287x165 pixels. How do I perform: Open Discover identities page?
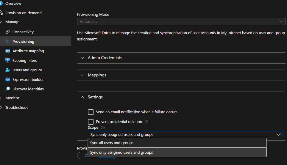28,89
